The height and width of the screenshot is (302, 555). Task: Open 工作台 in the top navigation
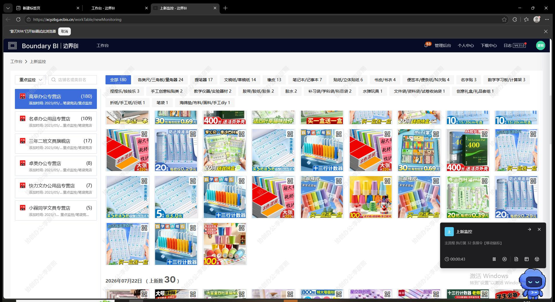coord(103,45)
